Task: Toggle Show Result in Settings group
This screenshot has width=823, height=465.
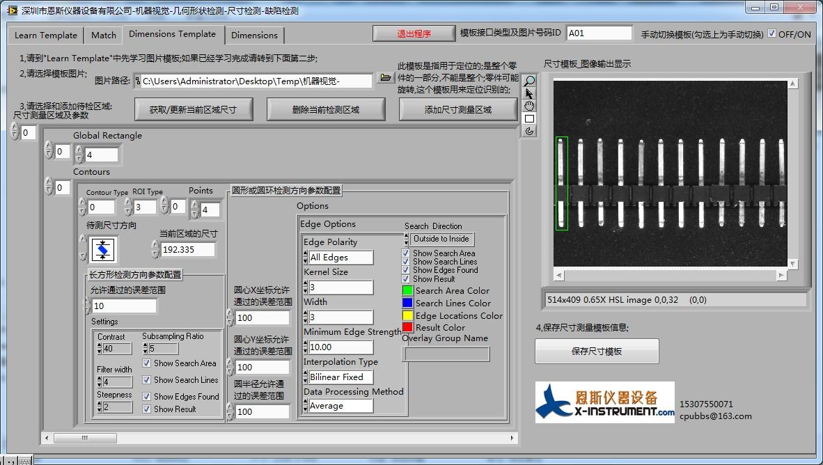Action: pos(146,409)
